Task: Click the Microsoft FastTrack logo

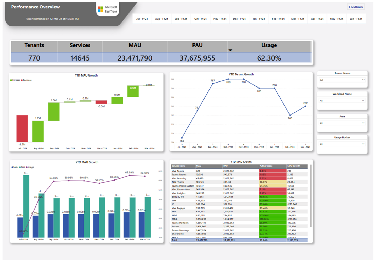Action: pos(108,9)
